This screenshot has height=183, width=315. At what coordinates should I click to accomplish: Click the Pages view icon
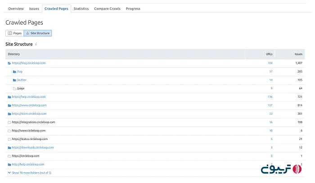pyautogui.click(x=10, y=33)
